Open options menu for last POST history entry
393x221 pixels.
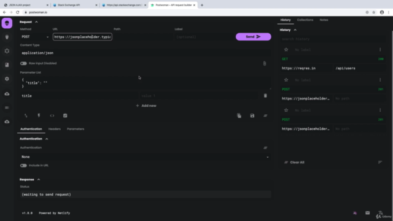380,110
